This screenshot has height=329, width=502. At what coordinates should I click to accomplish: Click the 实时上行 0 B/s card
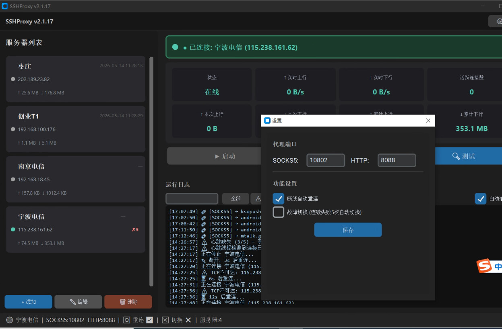click(295, 84)
